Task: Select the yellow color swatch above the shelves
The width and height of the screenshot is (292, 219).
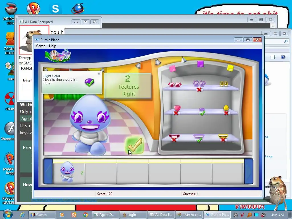Action: [230, 68]
